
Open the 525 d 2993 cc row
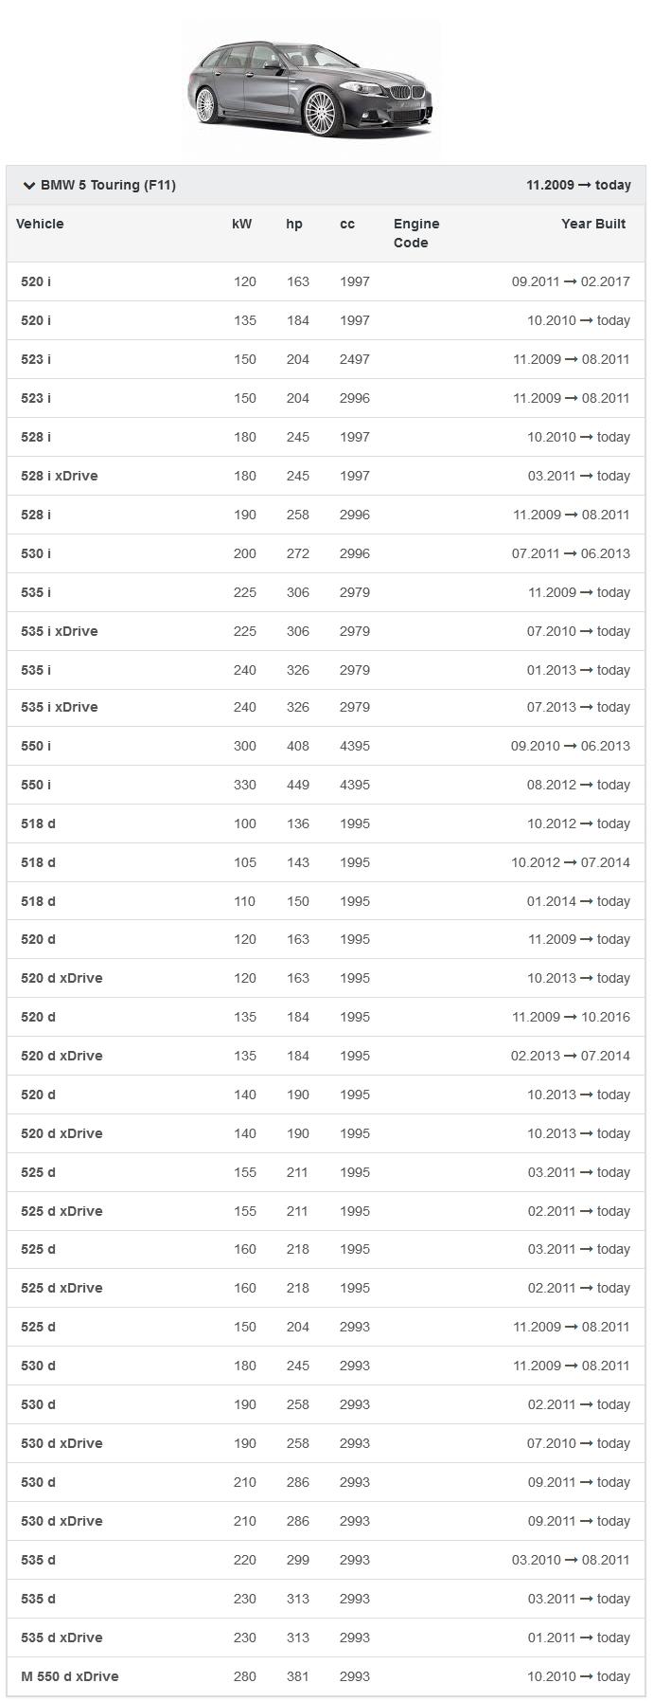[x=38, y=1327]
